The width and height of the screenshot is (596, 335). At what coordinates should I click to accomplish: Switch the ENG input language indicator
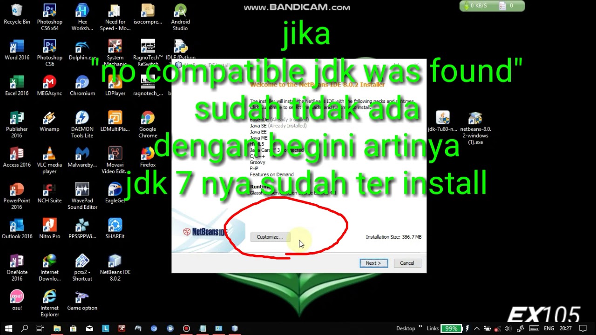point(549,328)
